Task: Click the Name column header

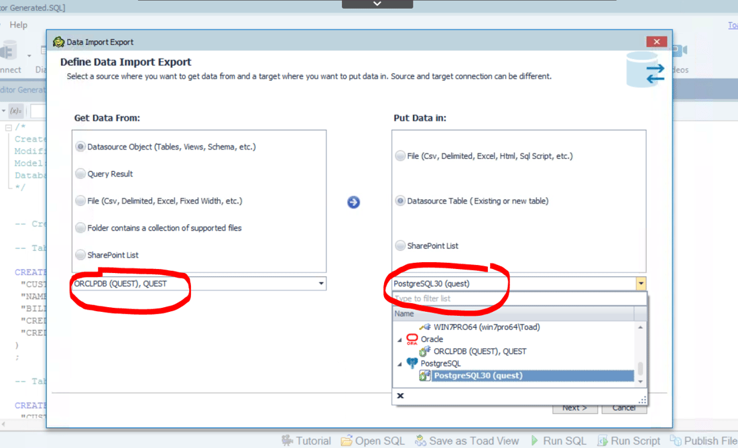Action: coord(513,314)
